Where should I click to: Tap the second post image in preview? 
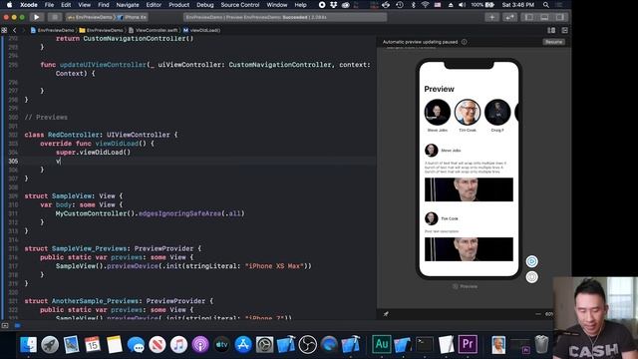[x=469, y=249]
